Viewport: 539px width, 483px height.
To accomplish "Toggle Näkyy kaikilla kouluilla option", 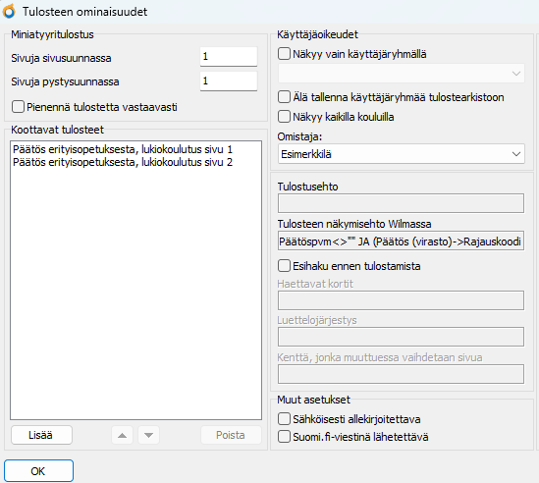I will point(284,117).
